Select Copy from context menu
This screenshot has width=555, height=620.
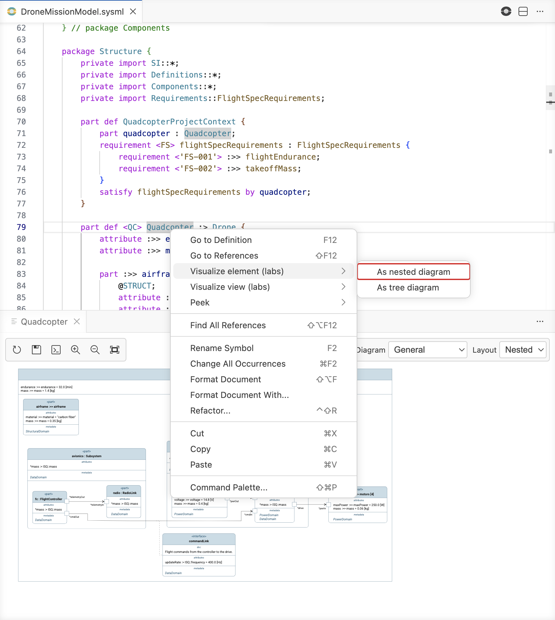(263, 449)
